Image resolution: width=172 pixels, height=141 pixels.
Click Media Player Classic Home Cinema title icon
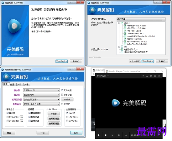107,71
